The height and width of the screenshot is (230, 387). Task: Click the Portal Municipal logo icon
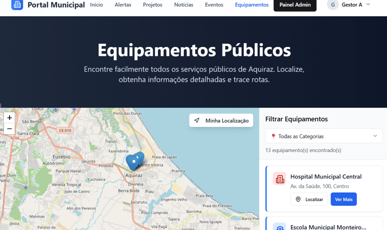(17, 5)
